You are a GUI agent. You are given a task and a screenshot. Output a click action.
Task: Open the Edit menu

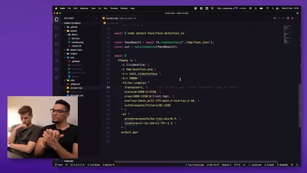click(75, 9)
